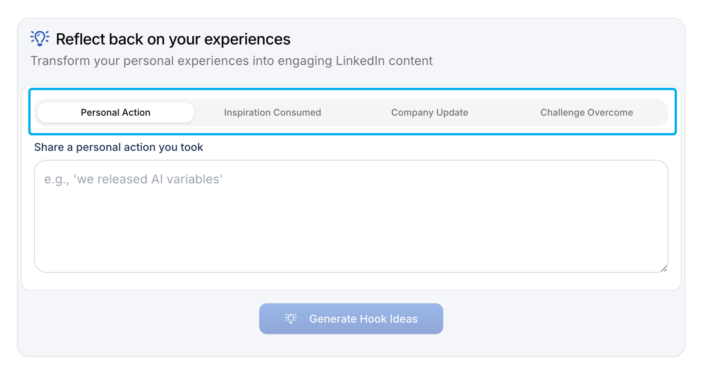The width and height of the screenshot is (704, 383).
Task: Click the word 'experiences' in the main heading
Action: (247, 39)
